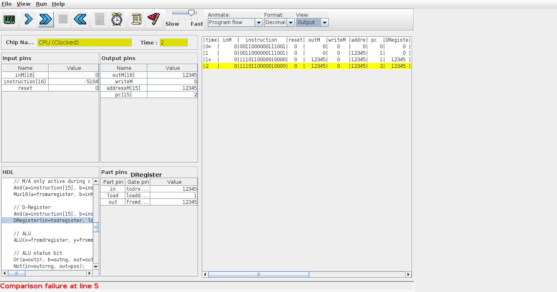
Task: Click the output table horizontal scrollbar
Action: 258,274
